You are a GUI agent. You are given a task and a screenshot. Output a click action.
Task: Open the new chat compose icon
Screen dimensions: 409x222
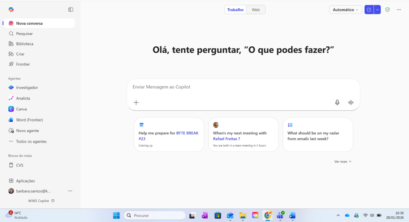[x=369, y=10]
